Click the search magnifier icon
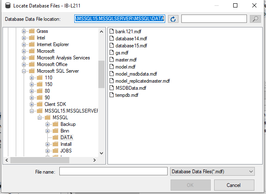Image resolution: width=266 pixels, height=194 pixels. [255, 19]
